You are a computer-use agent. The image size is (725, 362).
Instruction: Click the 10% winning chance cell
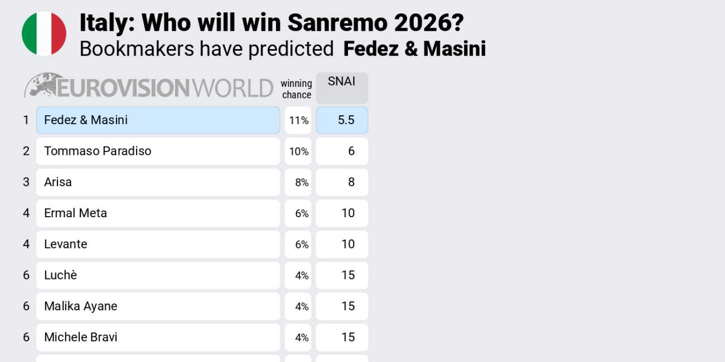click(x=298, y=151)
